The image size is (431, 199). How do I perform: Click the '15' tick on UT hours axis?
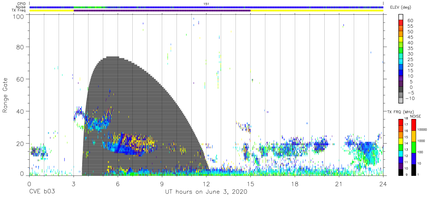(251, 184)
